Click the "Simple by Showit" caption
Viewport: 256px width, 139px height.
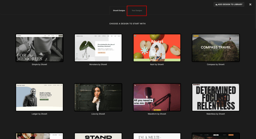coord(39,64)
